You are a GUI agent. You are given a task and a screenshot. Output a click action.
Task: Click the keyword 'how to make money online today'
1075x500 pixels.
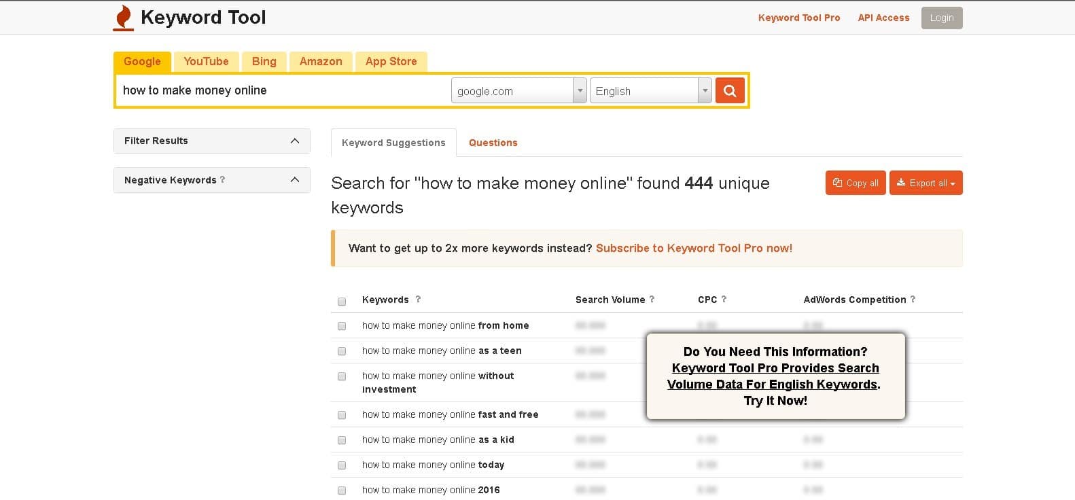pyautogui.click(x=433, y=465)
